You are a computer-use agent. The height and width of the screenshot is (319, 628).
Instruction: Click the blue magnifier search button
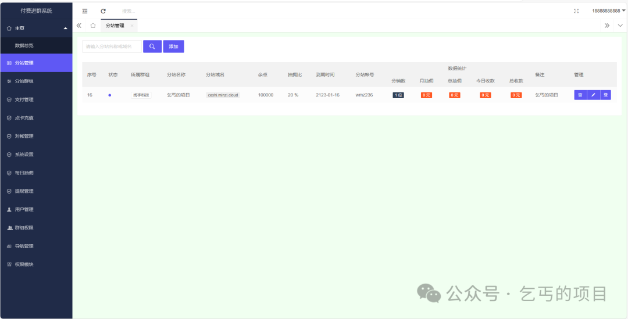[x=152, y=46]
